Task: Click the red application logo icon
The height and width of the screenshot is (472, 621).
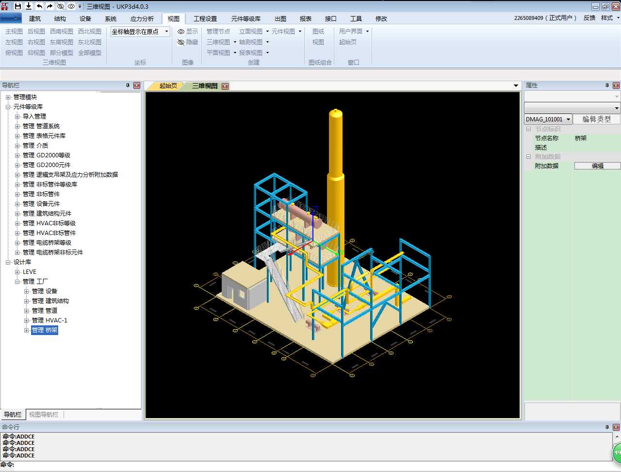Action: click(5, 6)
